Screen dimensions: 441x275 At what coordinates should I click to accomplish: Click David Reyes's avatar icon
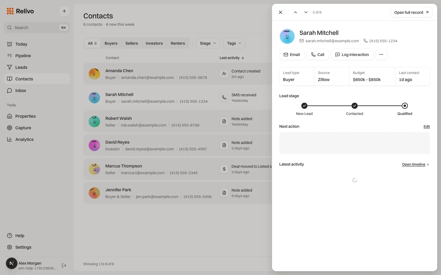click(x=94, y=145)
